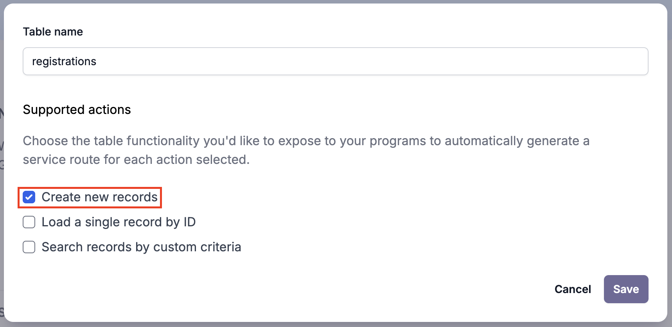Tick Search records by custom criteria checkbox

tap(29, 247)
